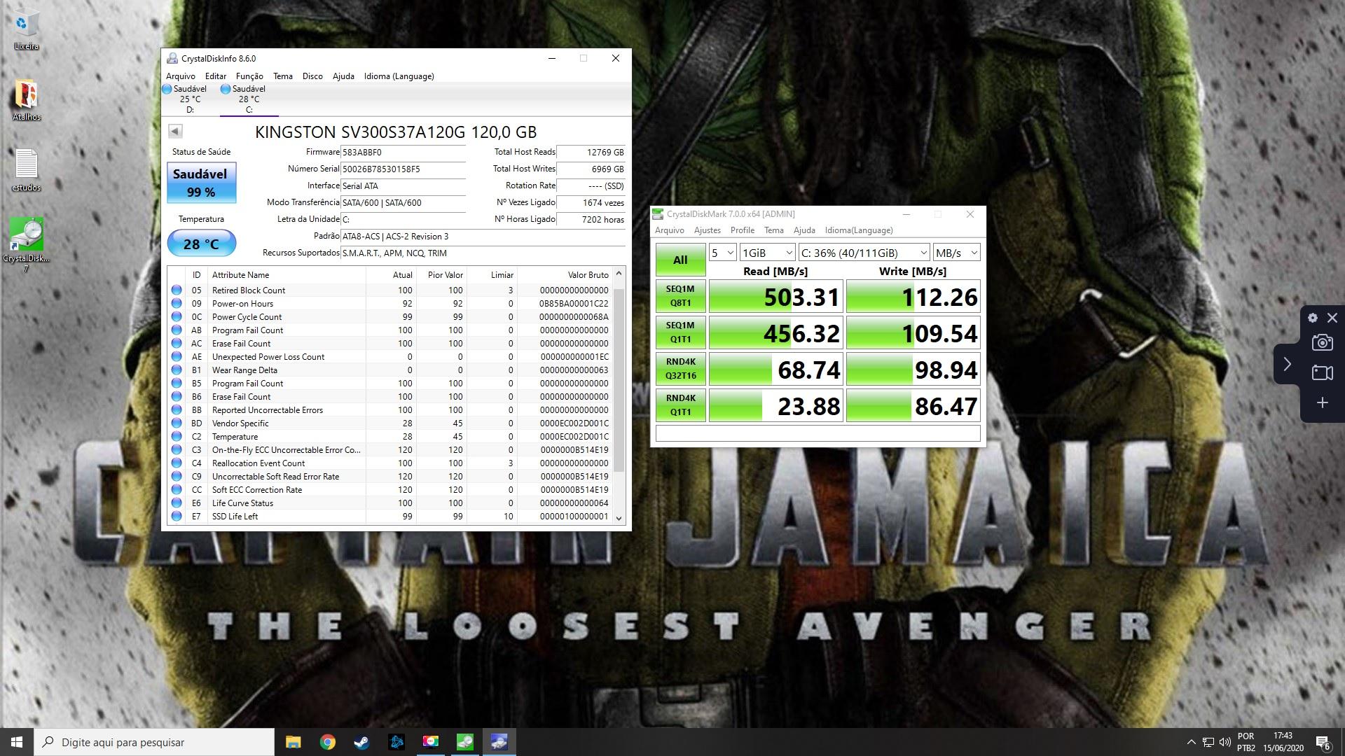Run the RND4K Q1T1 benchmark

[x=680, y=405]
